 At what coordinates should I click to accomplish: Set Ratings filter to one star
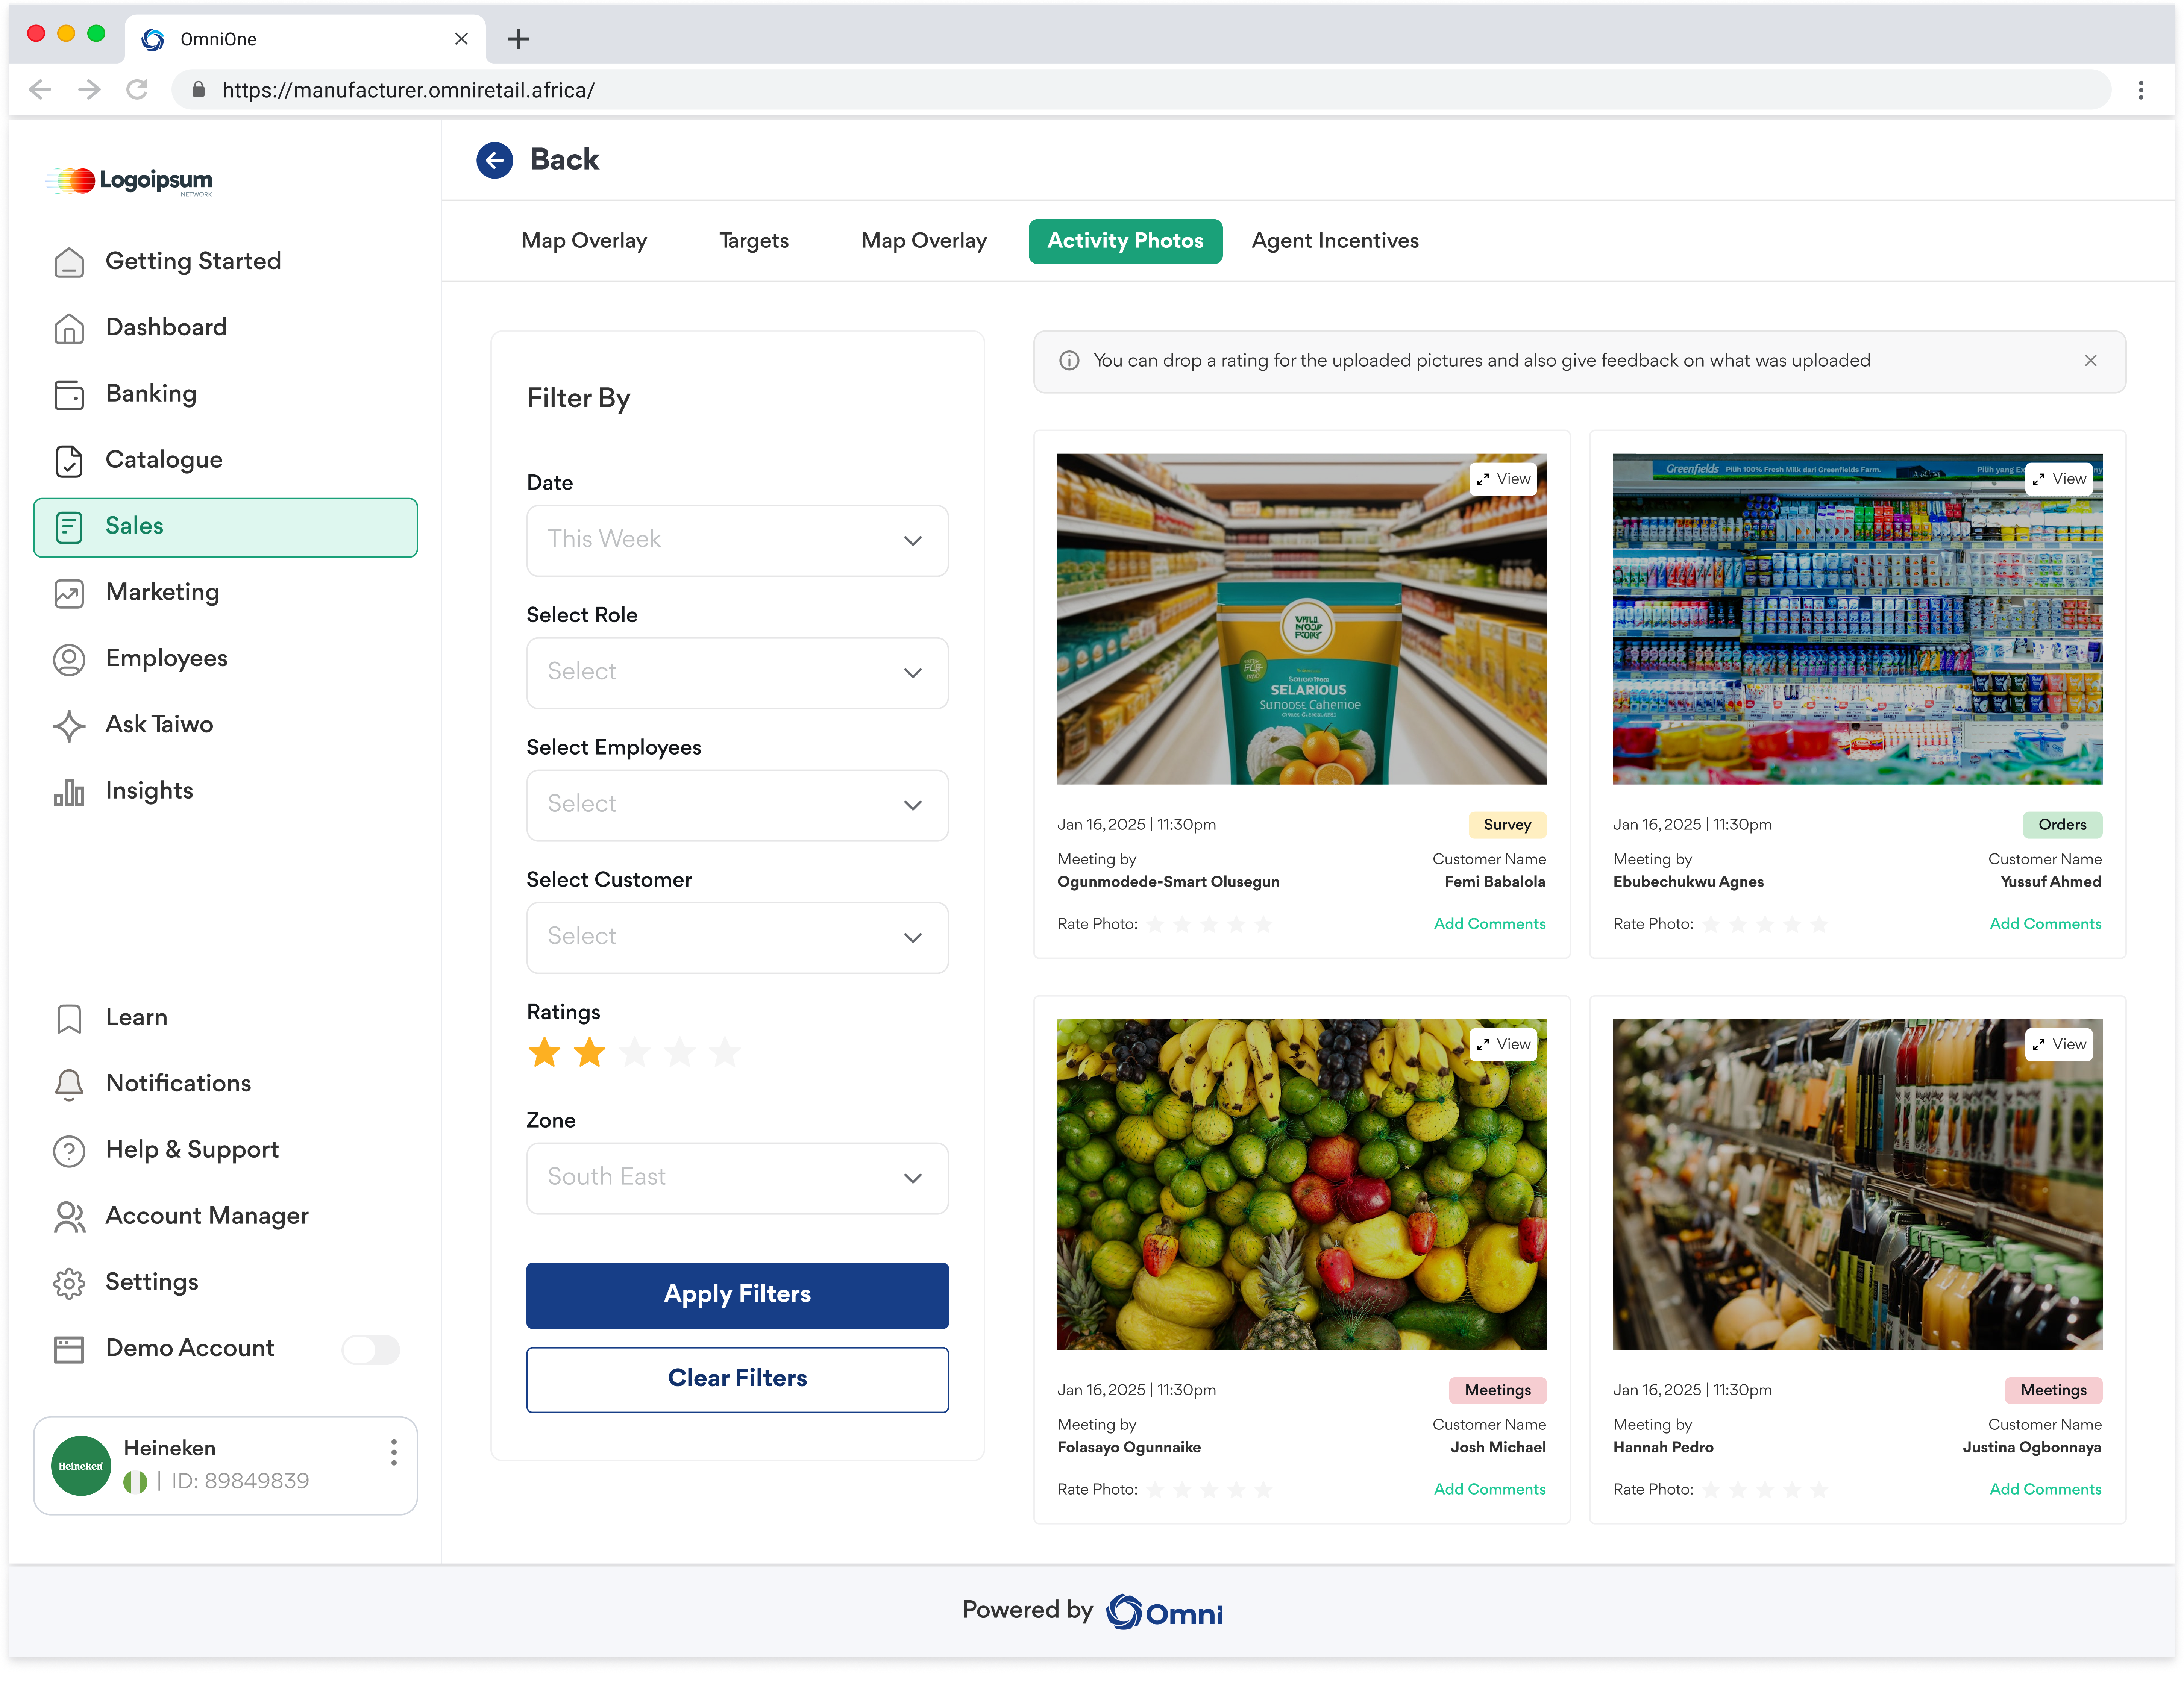click(544, 1052)
